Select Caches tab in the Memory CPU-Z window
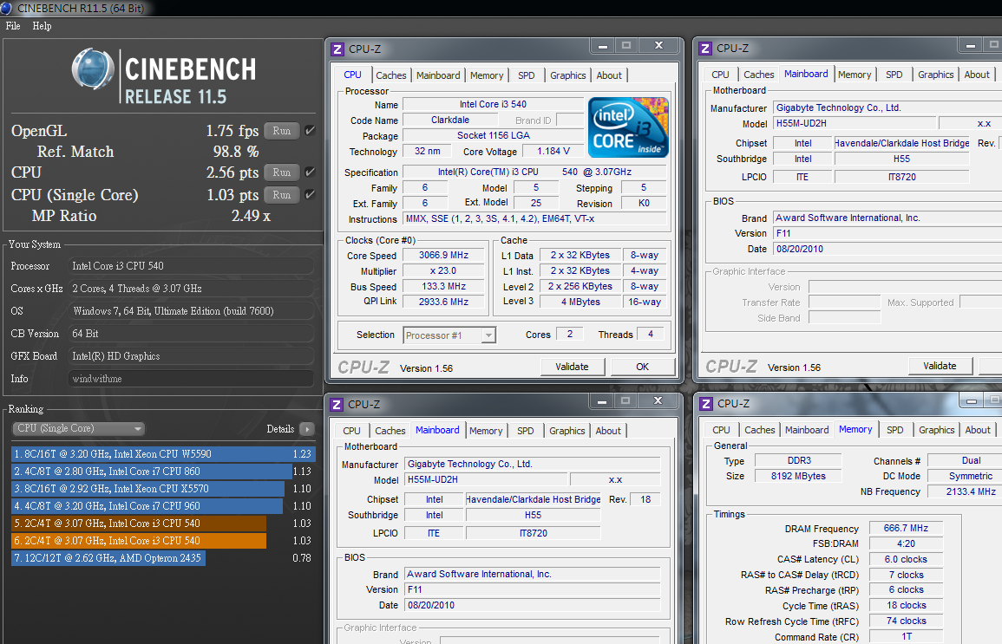Screen dimensions: 1002x644 (x=760, y=430)
